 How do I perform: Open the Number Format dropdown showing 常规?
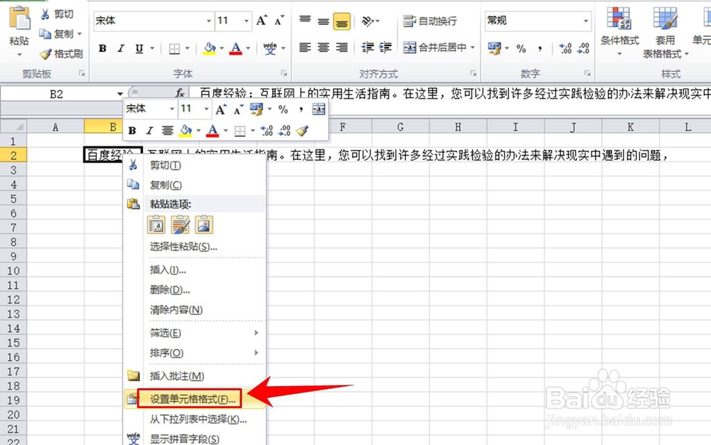click(588, 21)
